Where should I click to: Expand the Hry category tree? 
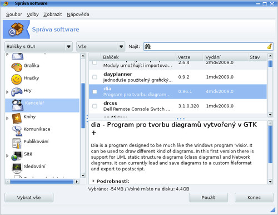coord(7,92)
